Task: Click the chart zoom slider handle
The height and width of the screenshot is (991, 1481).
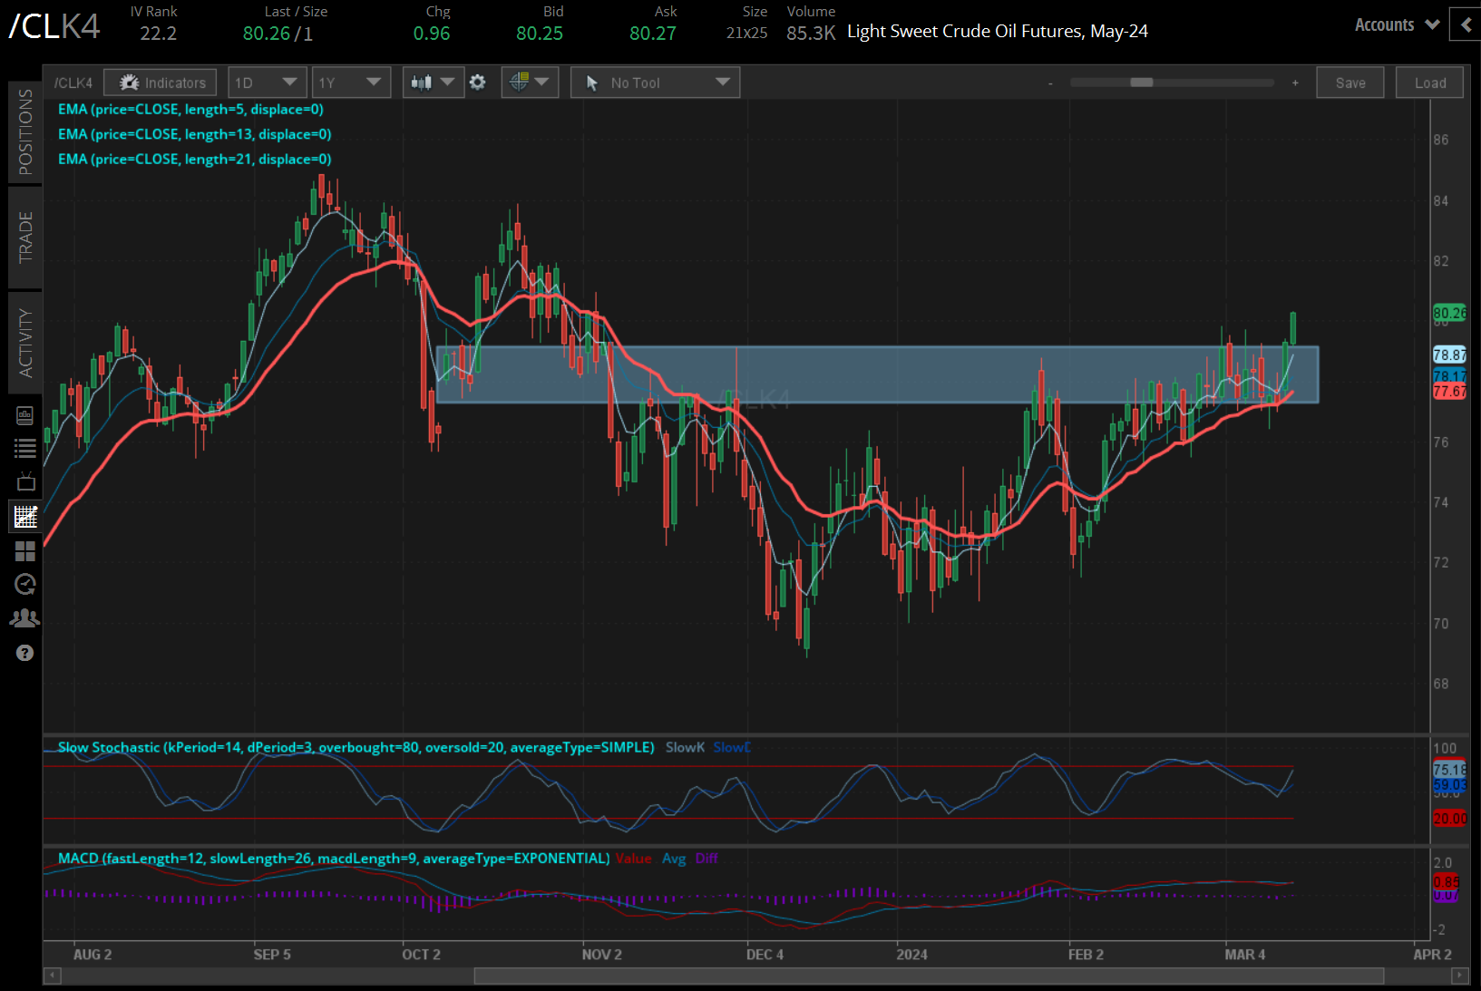Action: [x=1141, y=83]
